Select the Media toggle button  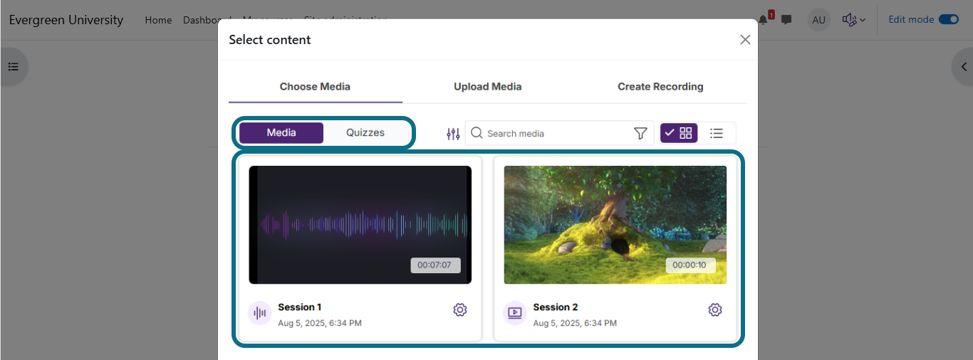pos(281,133)
